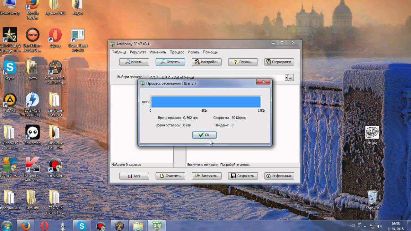Expand the Выбери процесс dropdown arrow

(x=286, y=77)
